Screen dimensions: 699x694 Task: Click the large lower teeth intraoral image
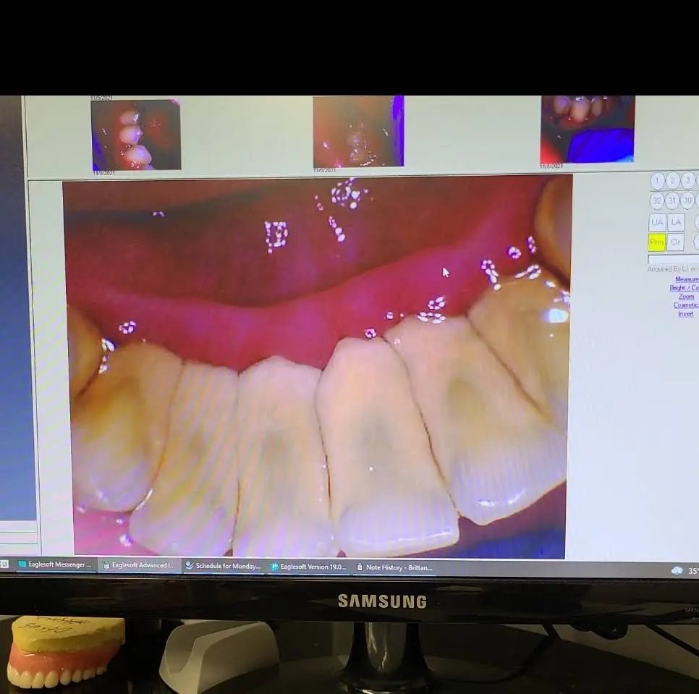(x=318, y=366)
